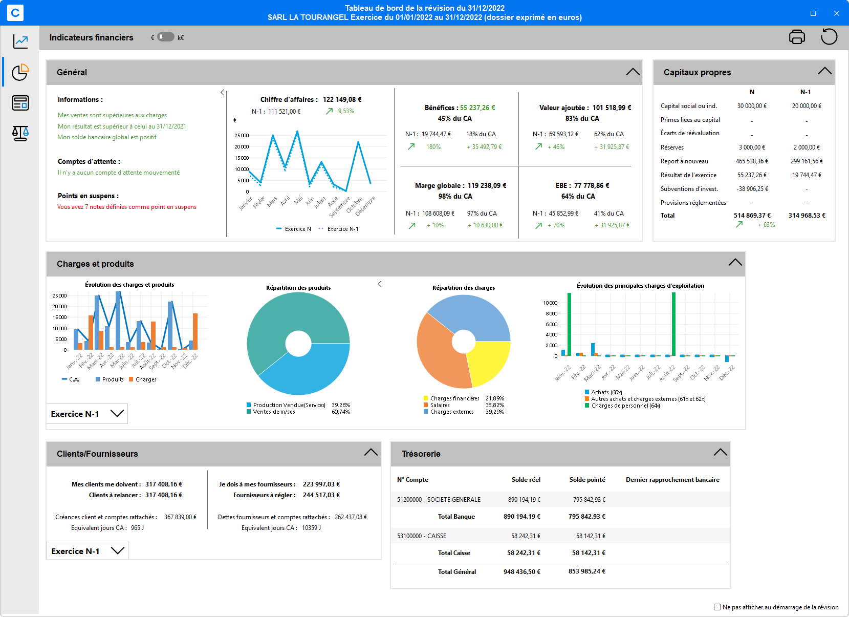This screenshot has width=849, height=617.
Task: Collapse the Clients/Fournisseurs panel
Action: coord(371,452)
